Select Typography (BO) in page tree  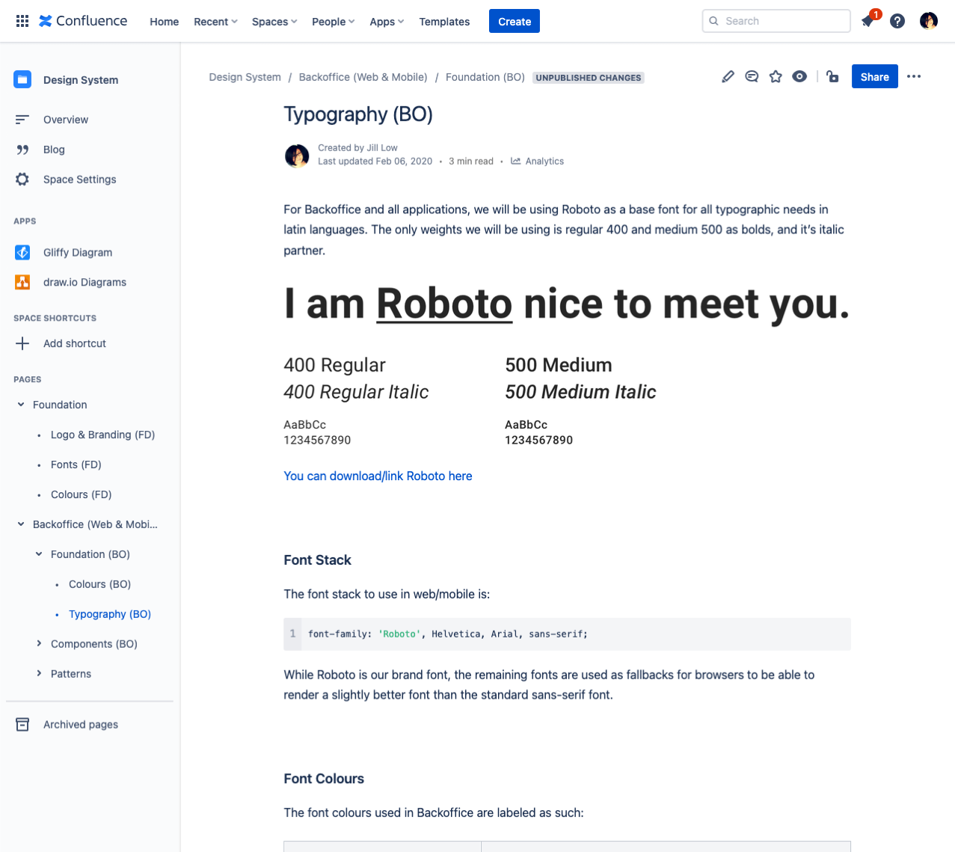(110, 614)
